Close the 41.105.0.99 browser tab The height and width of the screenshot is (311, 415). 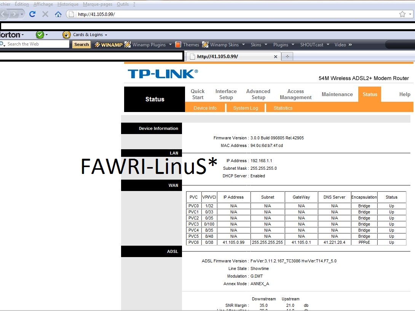276,57
